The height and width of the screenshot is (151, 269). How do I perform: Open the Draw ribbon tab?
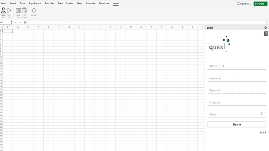(22, 3)
